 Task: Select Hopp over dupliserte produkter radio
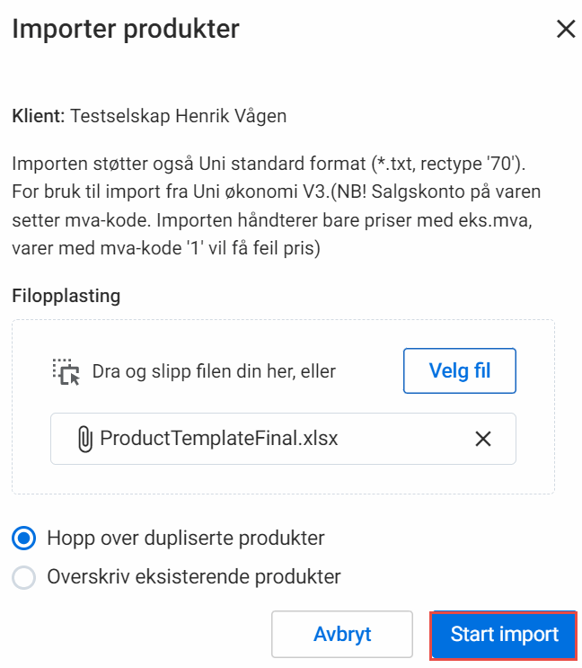tap(24, 538)
